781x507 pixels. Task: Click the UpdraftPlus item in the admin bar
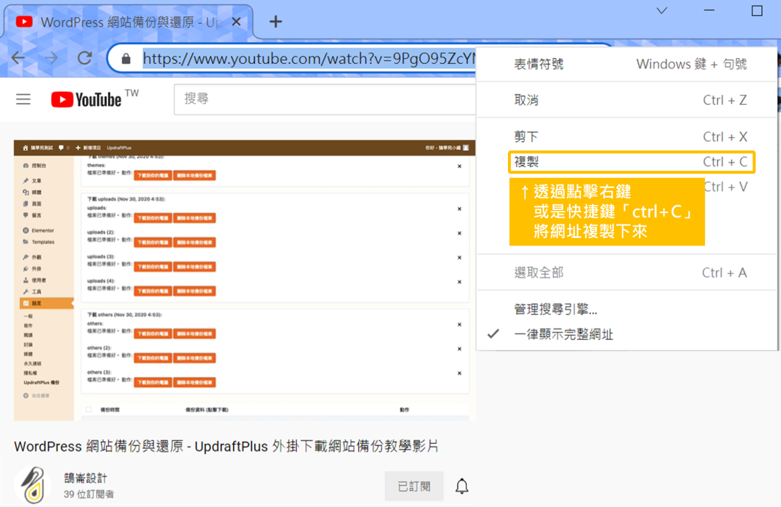tap(119, 147)
